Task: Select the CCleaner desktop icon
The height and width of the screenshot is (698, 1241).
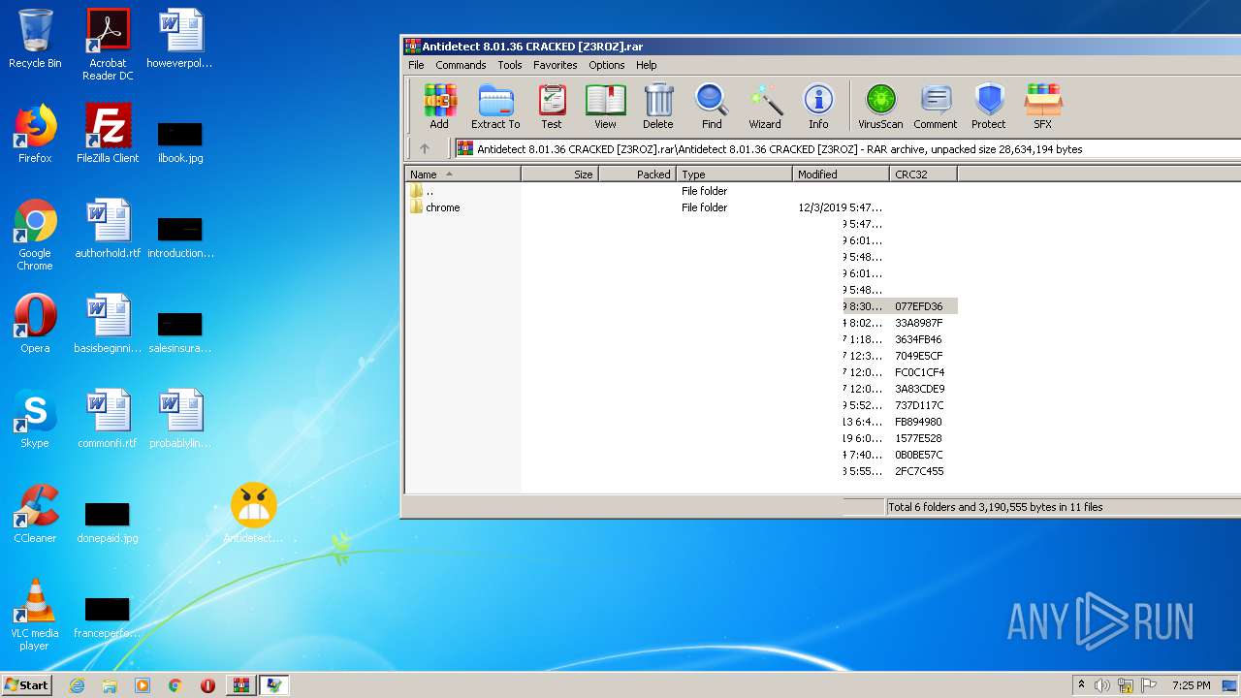Action: pos(35,514)
